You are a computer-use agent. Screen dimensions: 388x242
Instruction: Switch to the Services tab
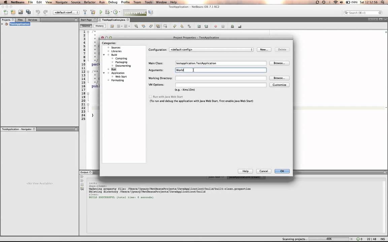pos(33,20)
